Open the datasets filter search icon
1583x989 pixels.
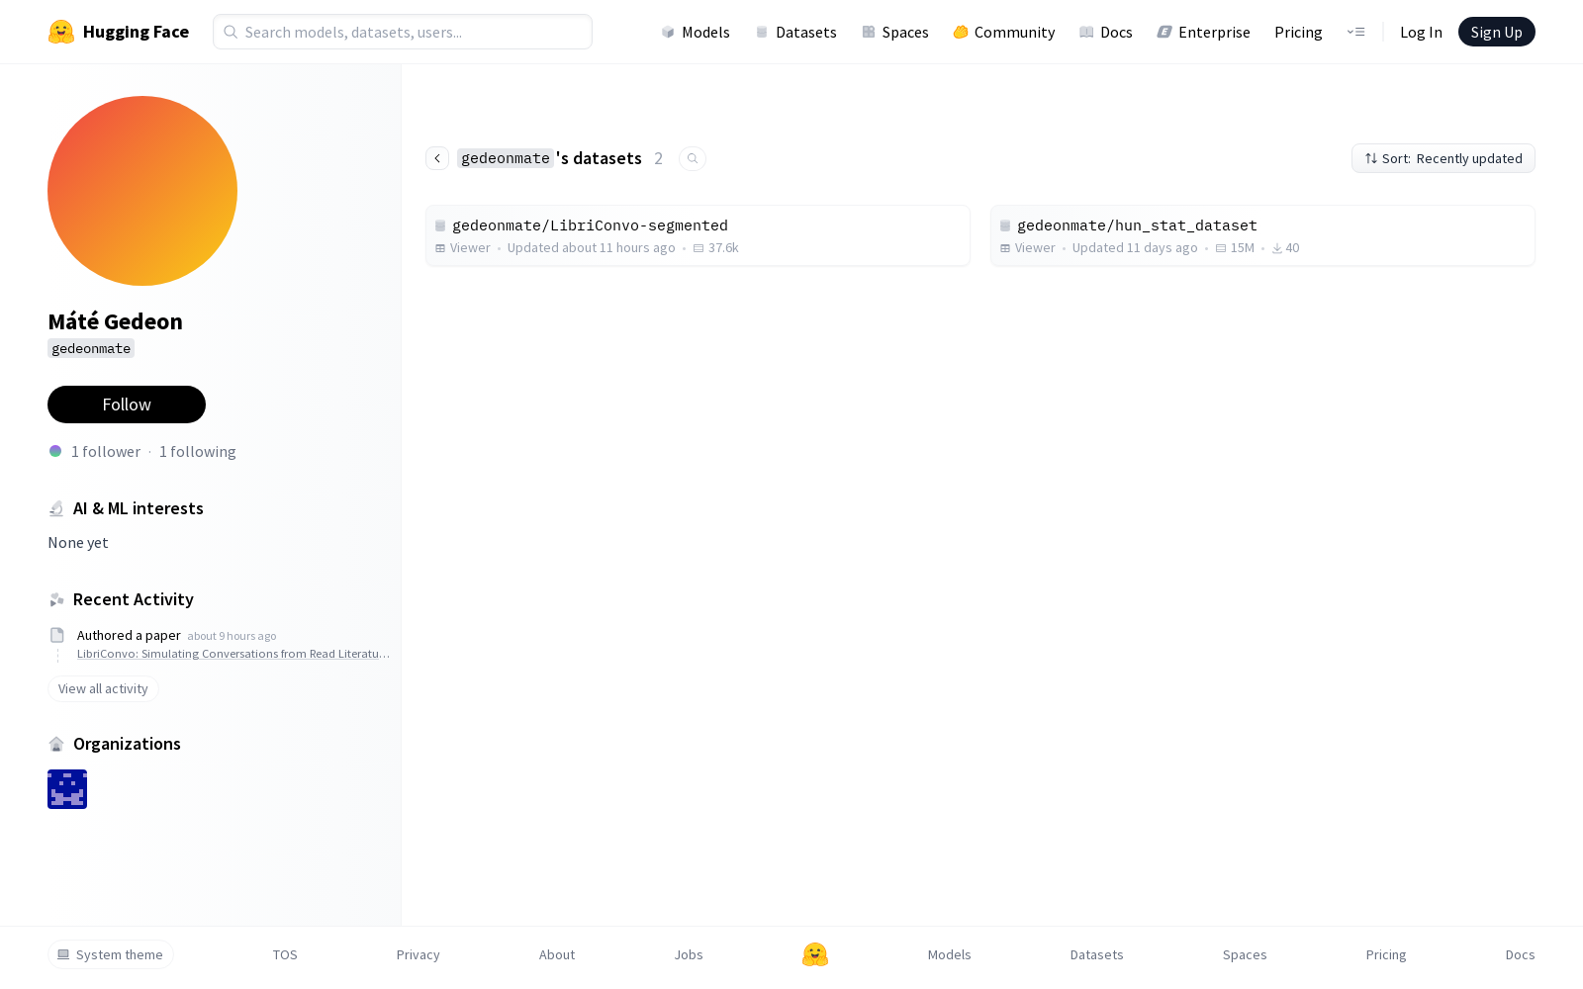point(693,158)
